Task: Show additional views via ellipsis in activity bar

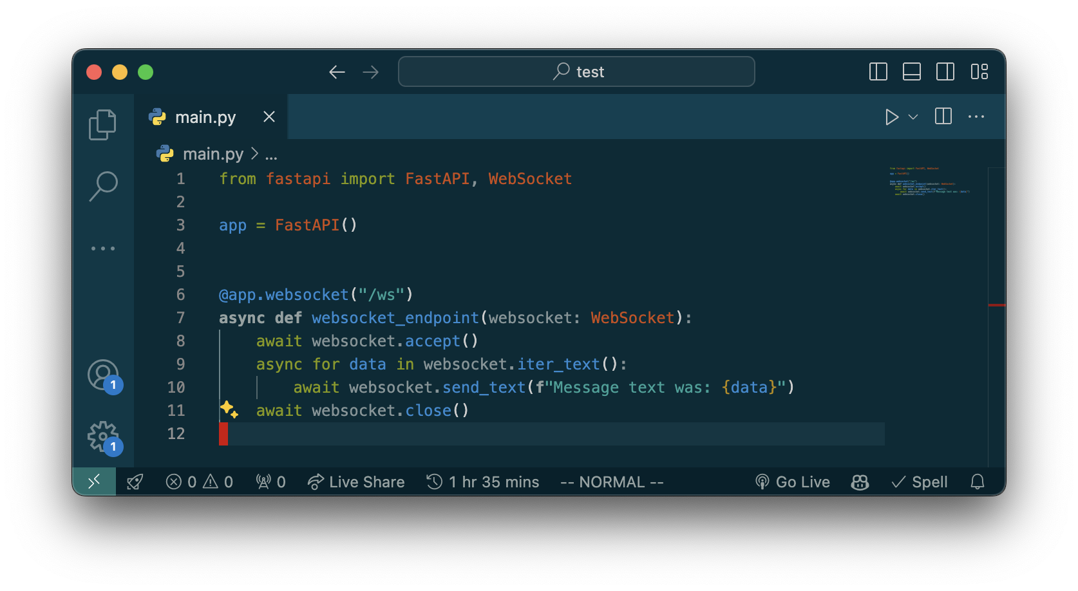Action: point(103,249)
